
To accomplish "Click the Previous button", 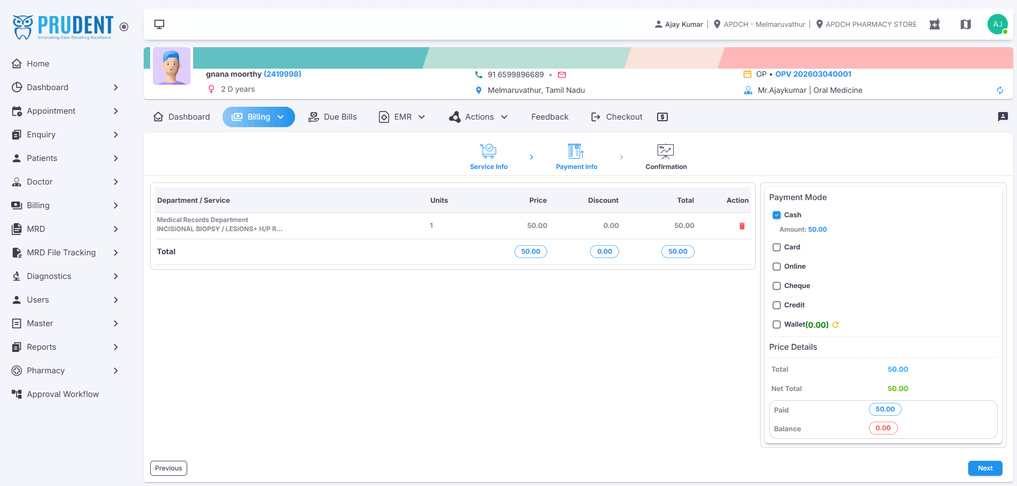I will (168, 468).
